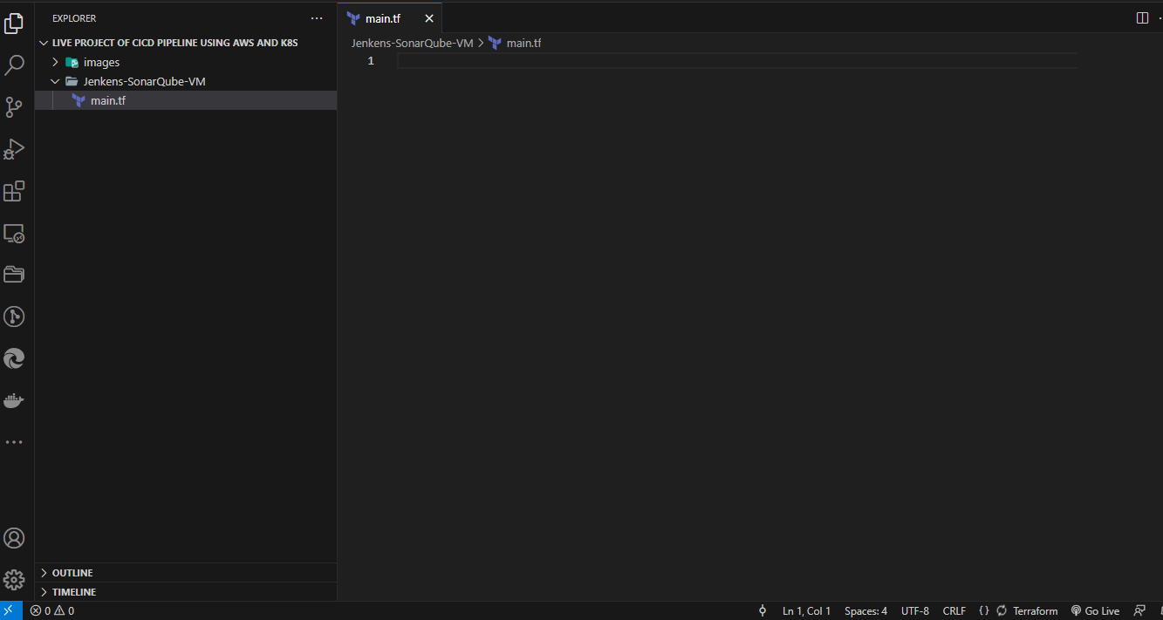Select the main.tf editor tab
The height and width of the screenshot is (620, 1163).
[x=382, y=18]
